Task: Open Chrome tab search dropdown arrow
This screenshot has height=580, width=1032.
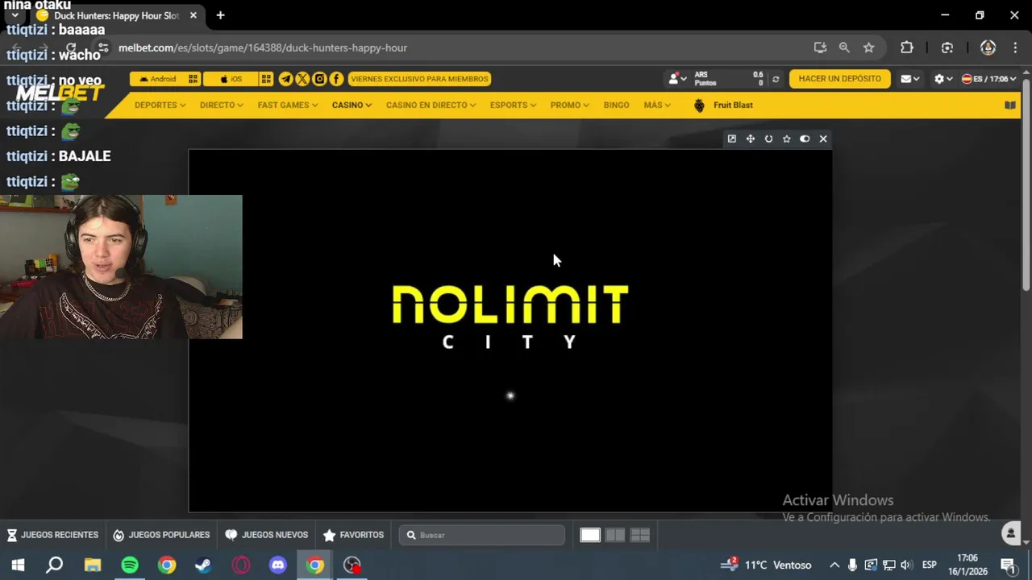Action: coord(15,15)
